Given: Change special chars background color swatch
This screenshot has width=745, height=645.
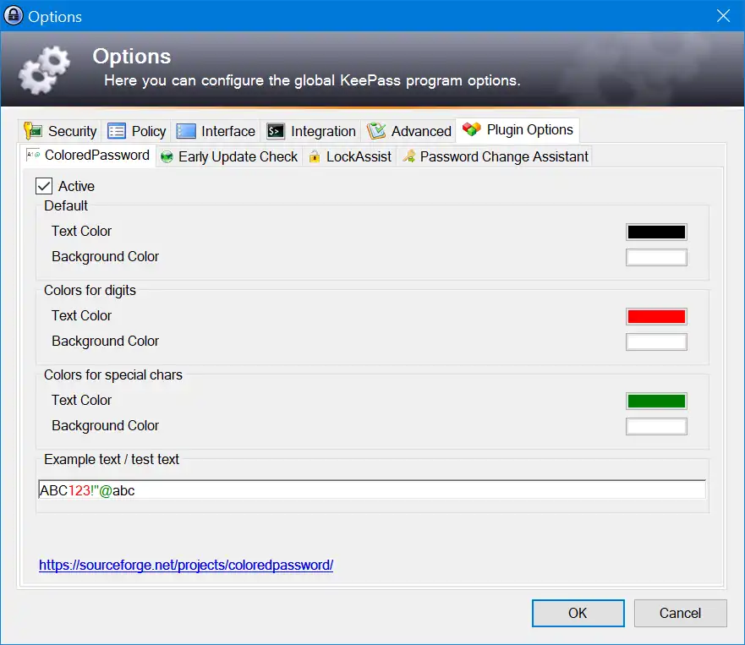Looking at the screenshot, I should click(x=656, y=427).
